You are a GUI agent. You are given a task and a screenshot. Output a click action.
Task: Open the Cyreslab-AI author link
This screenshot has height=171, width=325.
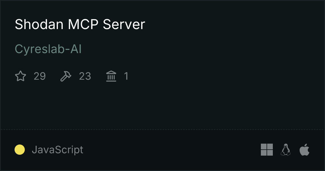(x=48, y=49)
